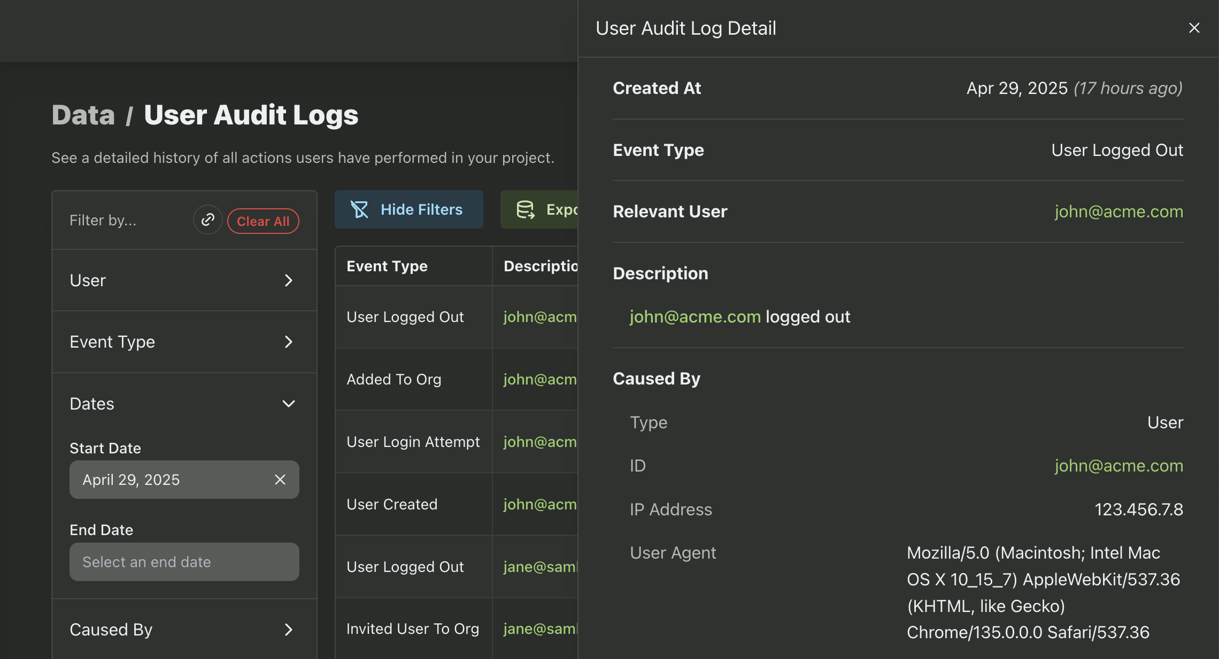Open john@acme.com link in Description text
Viewport: 1219px width, 659px height.
695,317
